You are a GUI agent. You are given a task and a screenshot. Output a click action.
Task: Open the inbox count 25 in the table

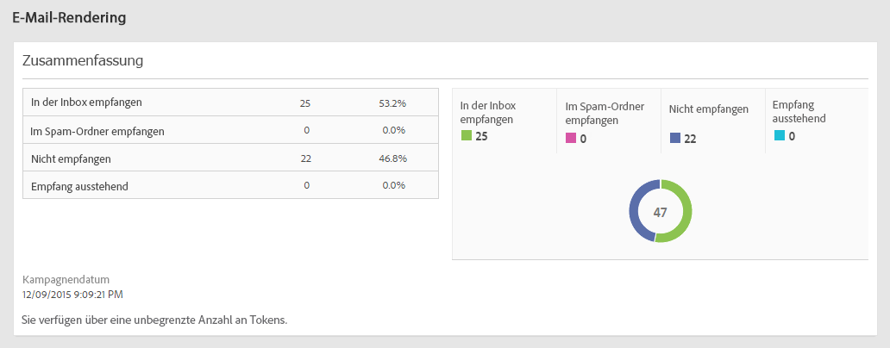305,103
